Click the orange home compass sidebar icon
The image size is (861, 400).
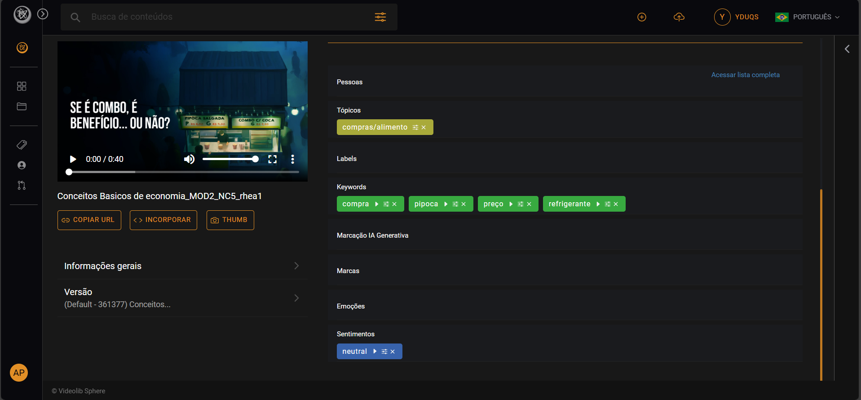coord(22,48)
